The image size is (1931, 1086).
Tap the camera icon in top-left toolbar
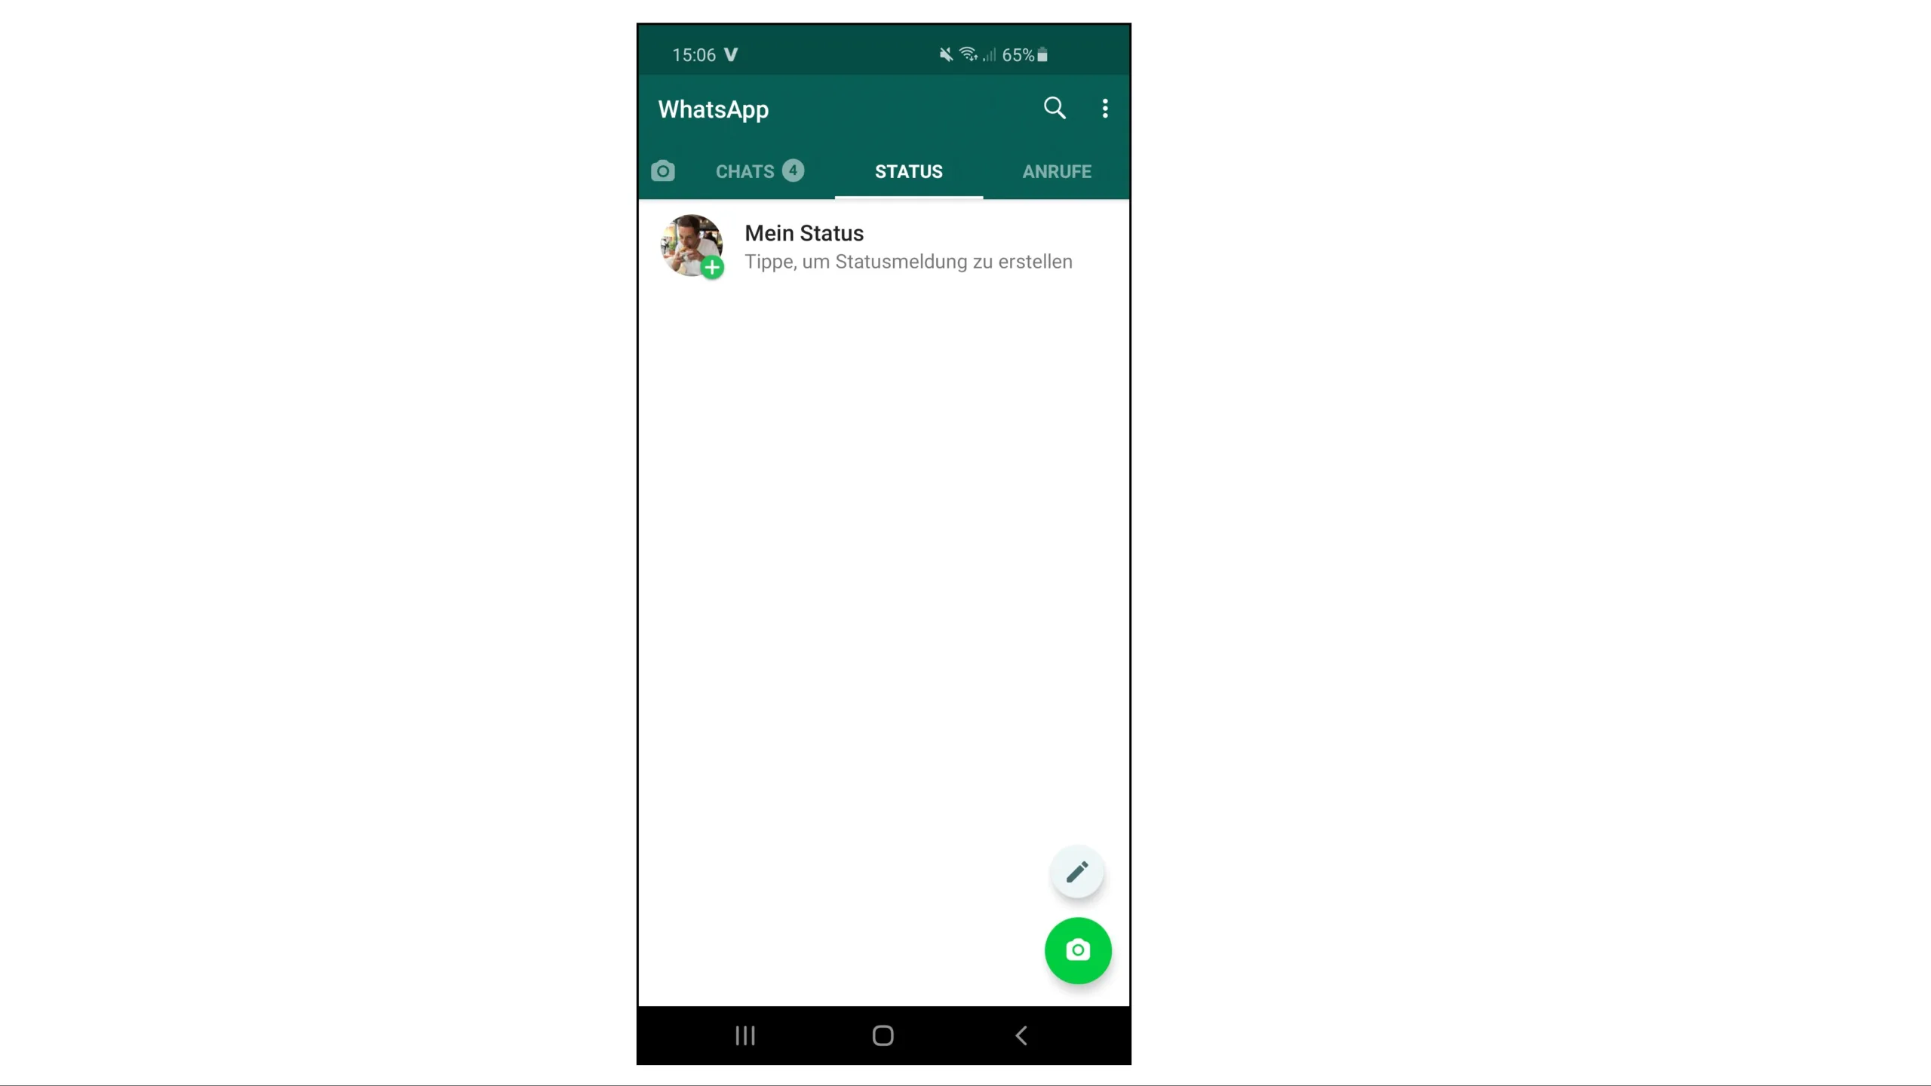coord(663,170)
